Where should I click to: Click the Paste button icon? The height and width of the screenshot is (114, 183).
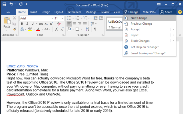(x=7, y=20)
